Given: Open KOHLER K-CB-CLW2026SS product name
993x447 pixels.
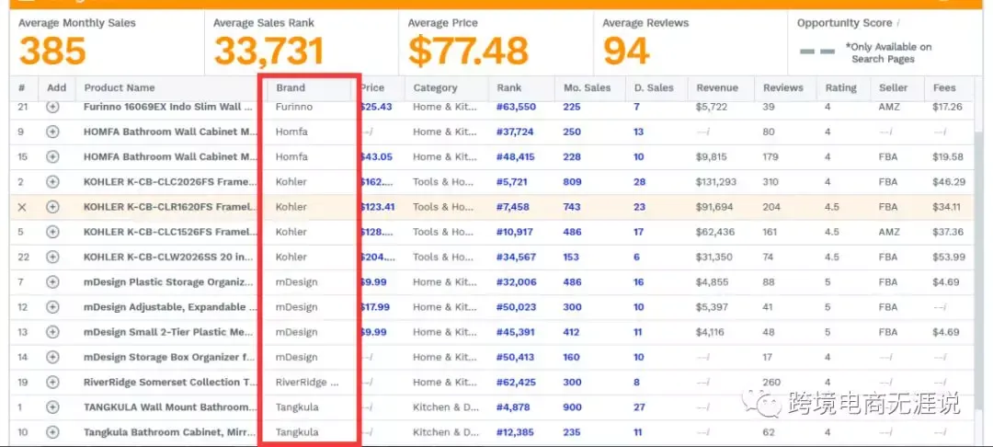Looking at the screenshot, I should pos(170,257).
